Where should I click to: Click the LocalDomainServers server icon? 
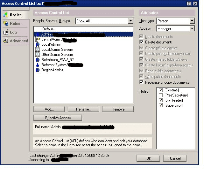coord(37,50)
